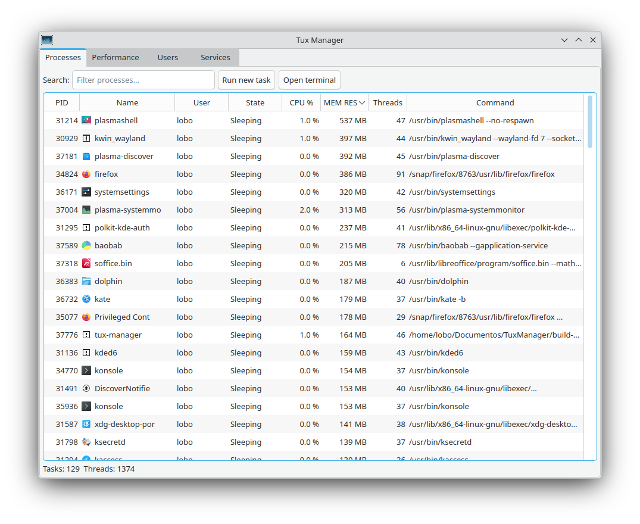
Task: Sort by the Threads column header
Action: point(388,103)
